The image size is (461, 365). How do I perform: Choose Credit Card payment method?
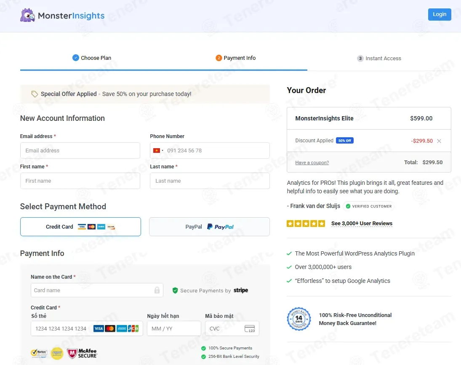80,226
